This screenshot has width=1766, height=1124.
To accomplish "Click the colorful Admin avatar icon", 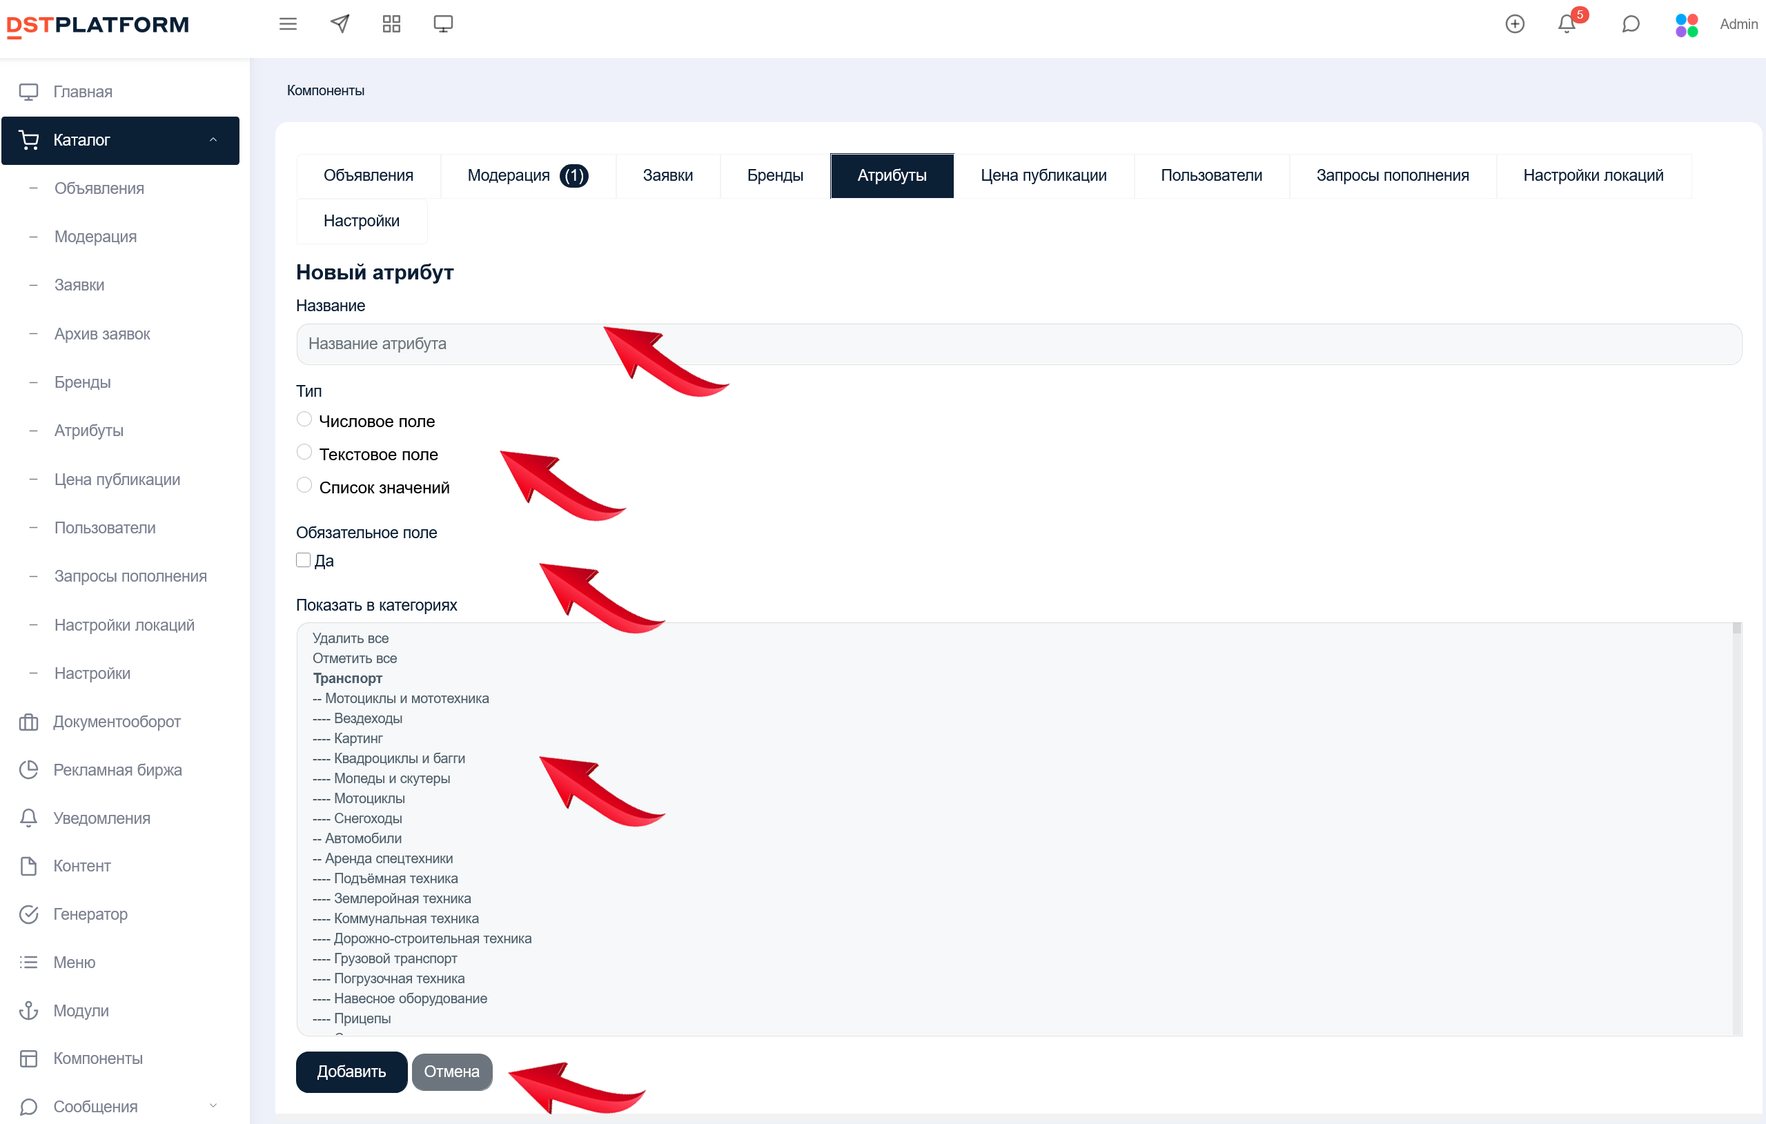I will (x=1686, y=25).
